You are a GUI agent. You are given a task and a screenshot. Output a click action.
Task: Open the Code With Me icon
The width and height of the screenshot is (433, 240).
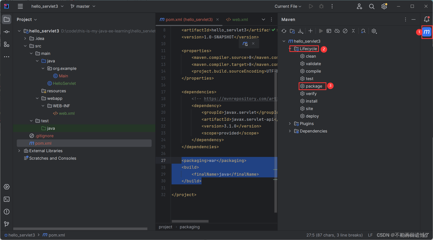click(x=359, y=6)
